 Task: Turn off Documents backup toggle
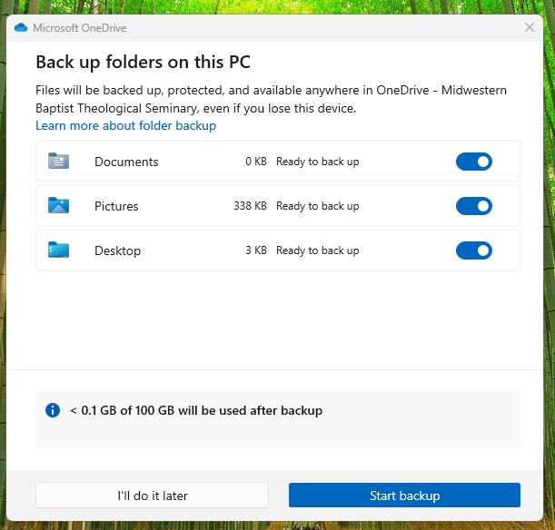coord(473,162)
